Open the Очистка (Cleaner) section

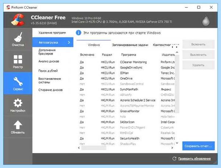pyautogui.click(x=18, y=39)
